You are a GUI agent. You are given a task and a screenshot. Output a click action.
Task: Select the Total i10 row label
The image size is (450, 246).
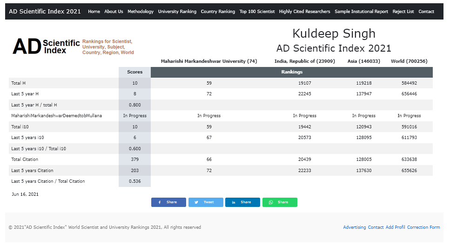(20, 127)
